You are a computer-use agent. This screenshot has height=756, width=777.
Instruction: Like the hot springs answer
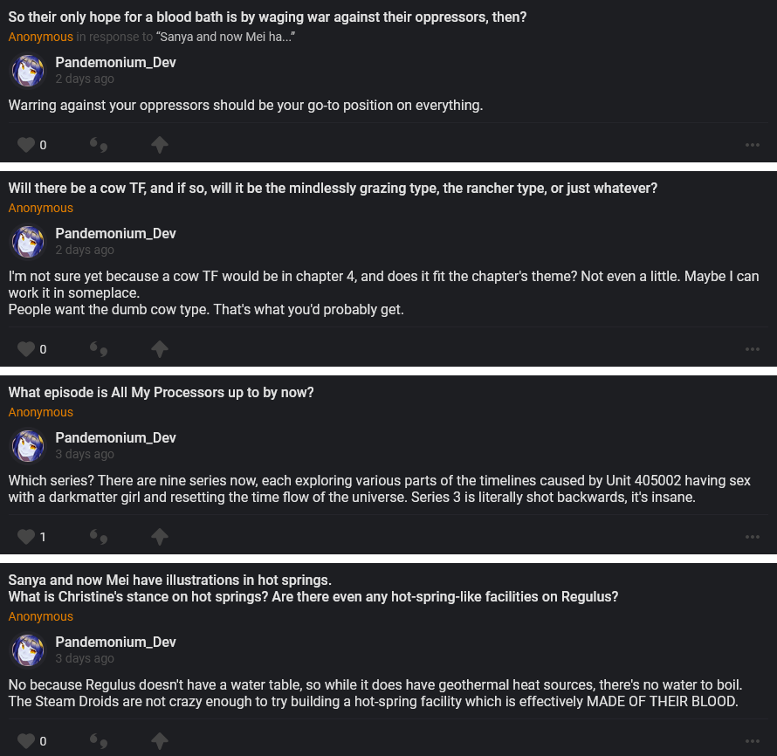coord(26,741)
